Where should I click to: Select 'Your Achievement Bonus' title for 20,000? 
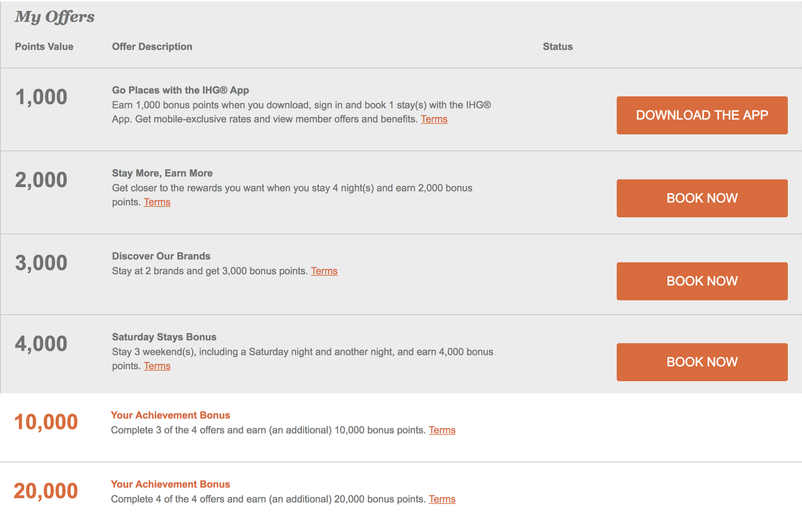(170, 484)
